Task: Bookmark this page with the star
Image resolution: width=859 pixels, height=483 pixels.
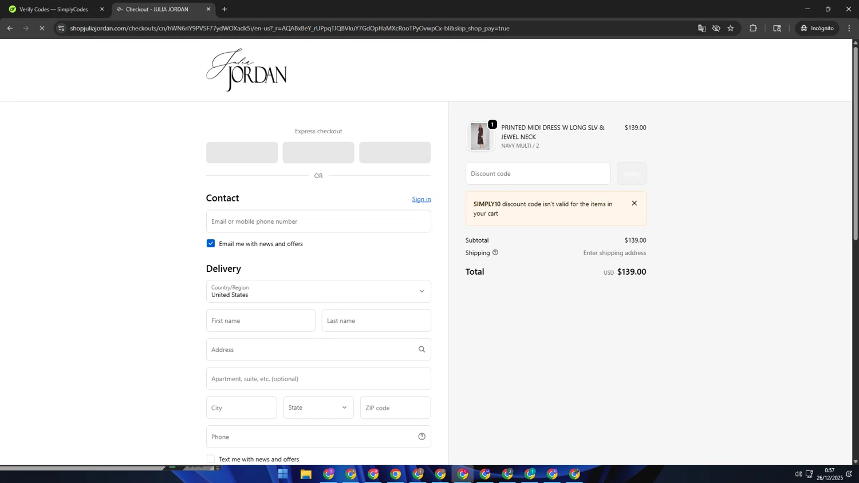Action: tap(731, 28)
